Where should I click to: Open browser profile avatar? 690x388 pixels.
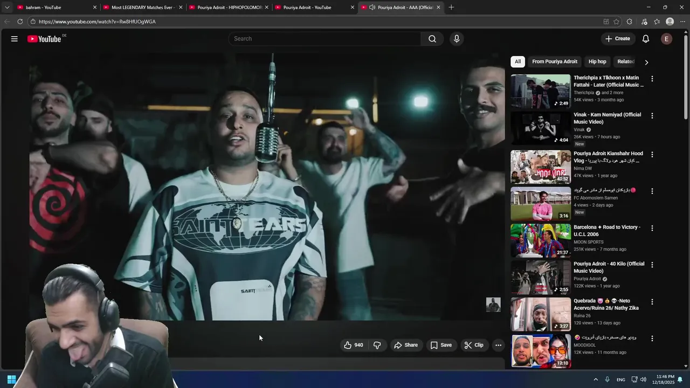pos(670,22)
